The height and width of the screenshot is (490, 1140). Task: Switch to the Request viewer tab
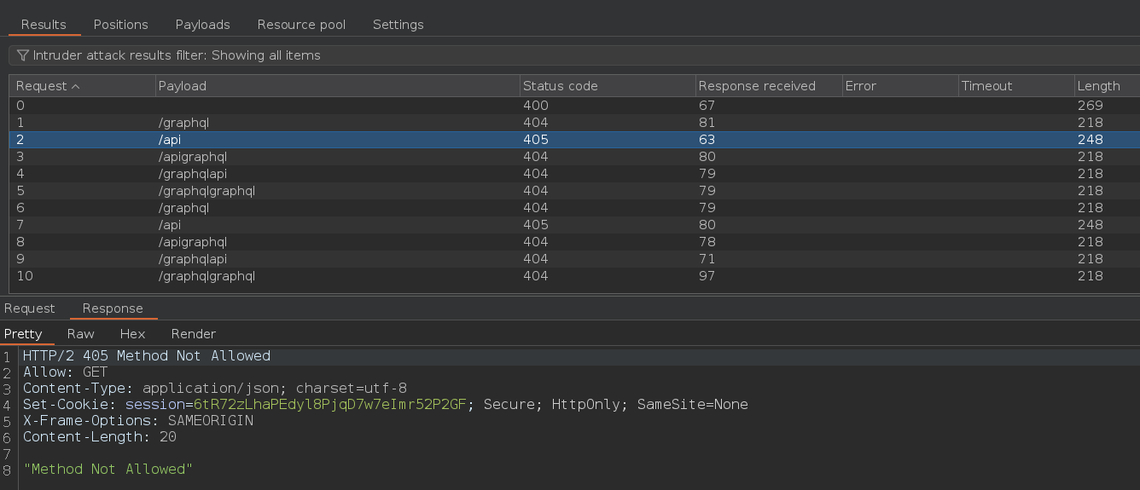30,308
